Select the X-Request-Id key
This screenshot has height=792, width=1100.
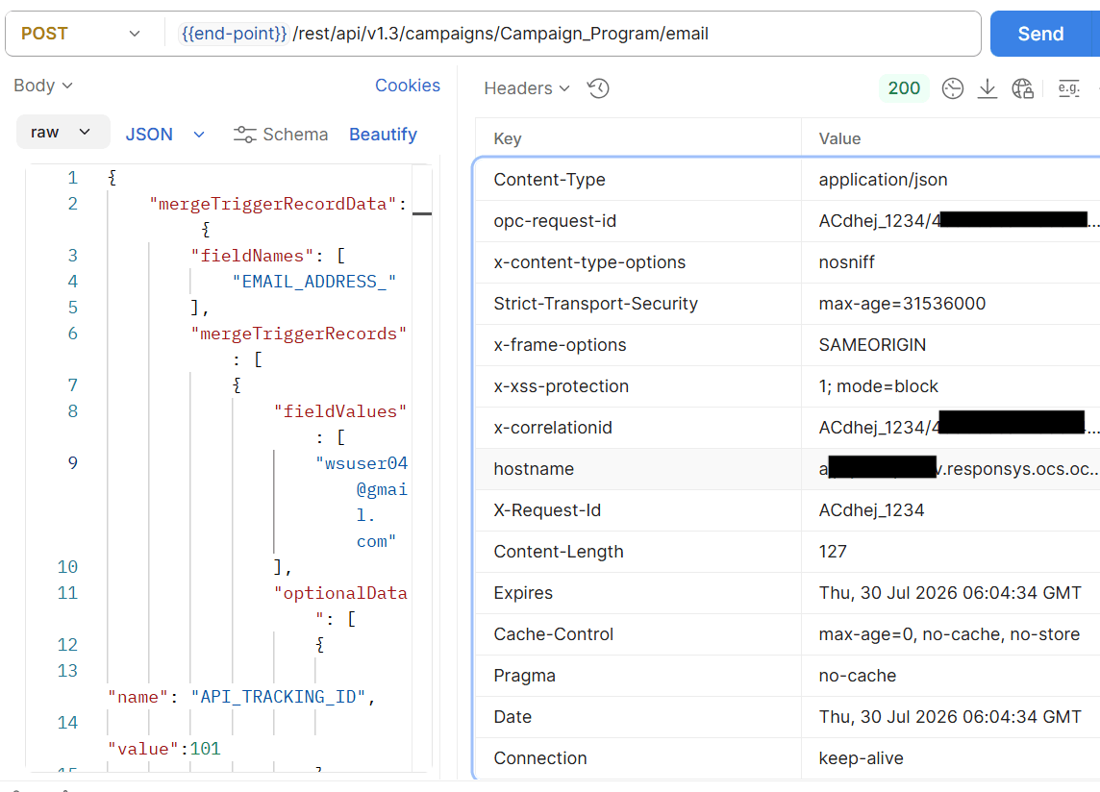pyautogui.click(x=547, y=510)
